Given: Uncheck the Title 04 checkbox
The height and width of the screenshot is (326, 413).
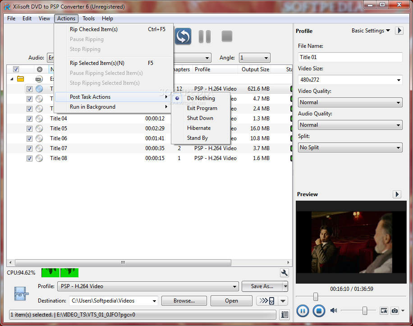Looking at the screenshot, I should pyautogui.click(x=29, y=119).
